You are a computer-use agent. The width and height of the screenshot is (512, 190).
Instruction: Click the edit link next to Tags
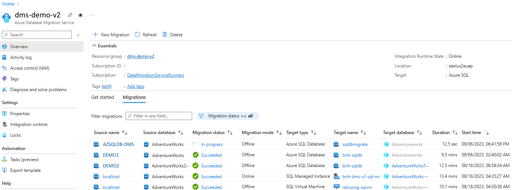107,86
